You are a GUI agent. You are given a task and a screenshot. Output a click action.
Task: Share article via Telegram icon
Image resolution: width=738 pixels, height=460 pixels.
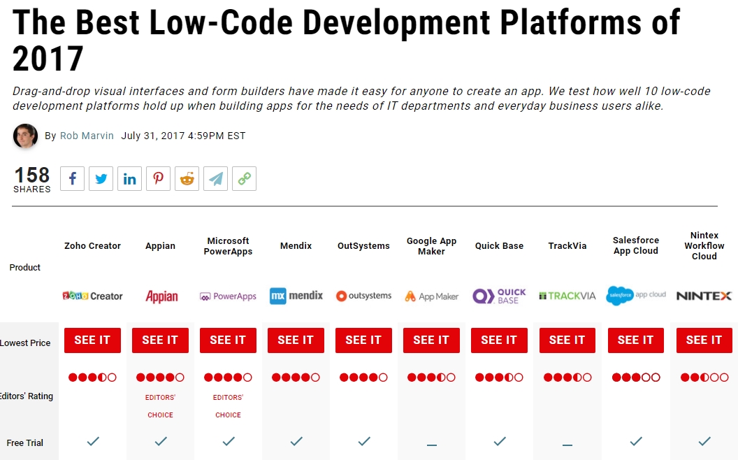(x=215, y=178)
